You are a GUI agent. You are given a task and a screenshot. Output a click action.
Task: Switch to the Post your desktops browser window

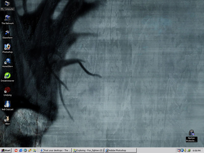[56, 150]
